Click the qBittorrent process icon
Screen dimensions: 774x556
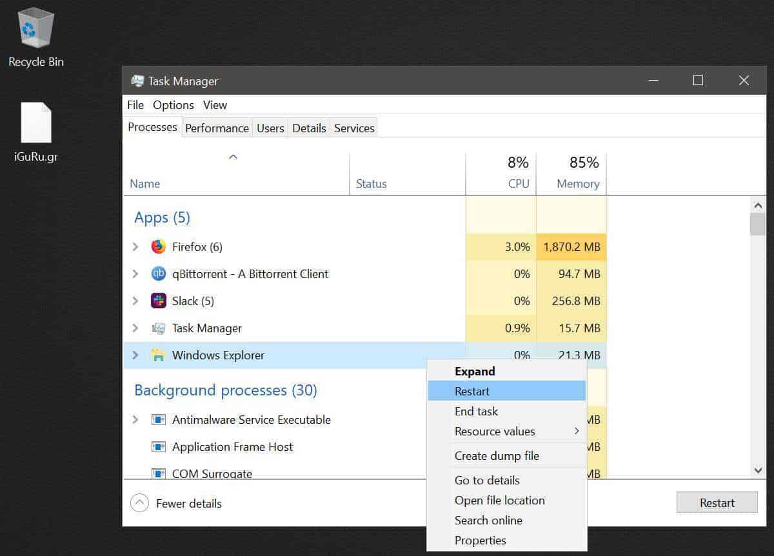tap(158, 273)
